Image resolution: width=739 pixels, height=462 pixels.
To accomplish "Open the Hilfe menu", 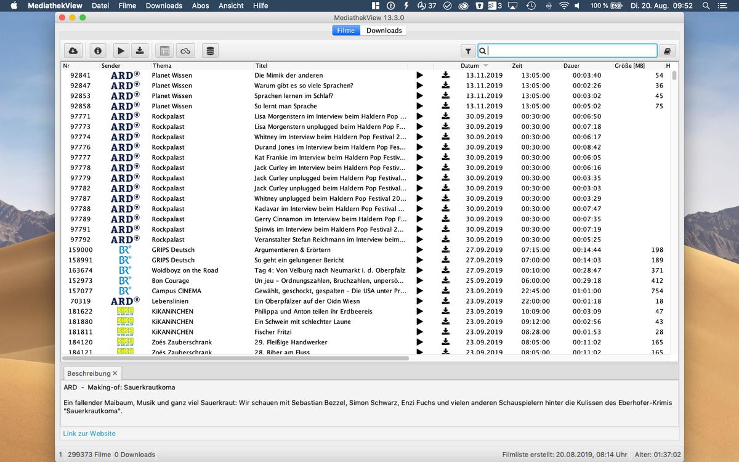I will click(x=260, y=6).
